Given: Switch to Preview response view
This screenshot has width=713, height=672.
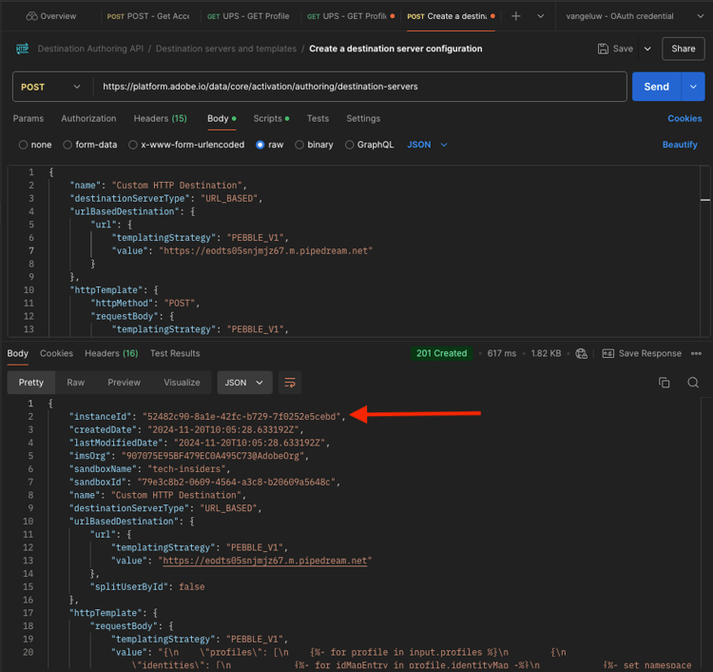Looking at the screenshot, I should [x=124, y=383].
